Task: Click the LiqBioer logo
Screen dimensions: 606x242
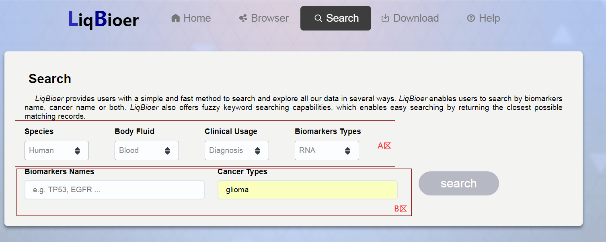Action: tap(103, 19)
